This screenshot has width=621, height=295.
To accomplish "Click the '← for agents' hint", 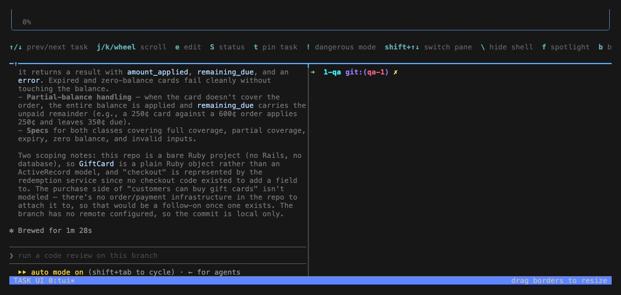I will [214, 272].
